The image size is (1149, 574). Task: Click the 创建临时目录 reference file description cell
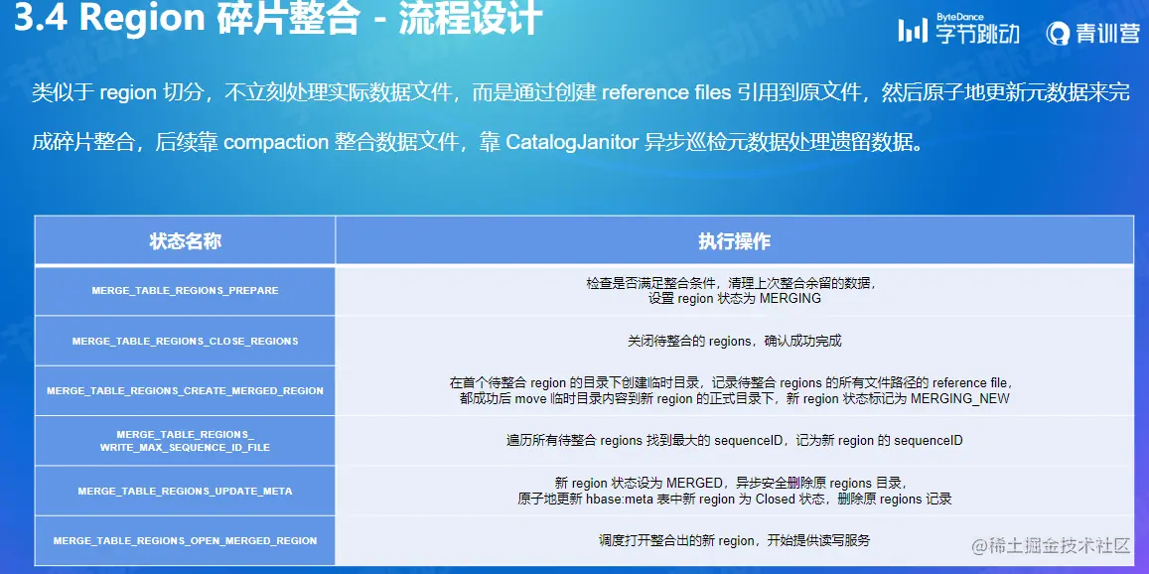tap(734, 390)
